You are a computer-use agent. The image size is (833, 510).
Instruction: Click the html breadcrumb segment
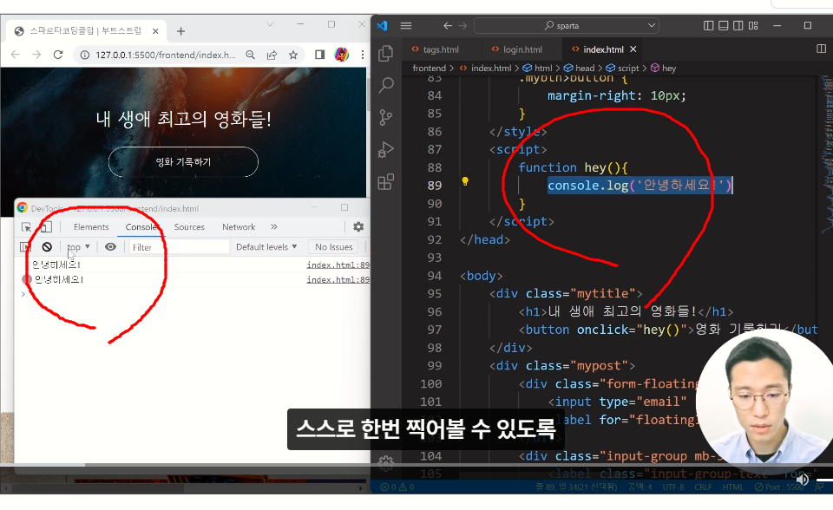pyautogui.click(x=538, y=68)
